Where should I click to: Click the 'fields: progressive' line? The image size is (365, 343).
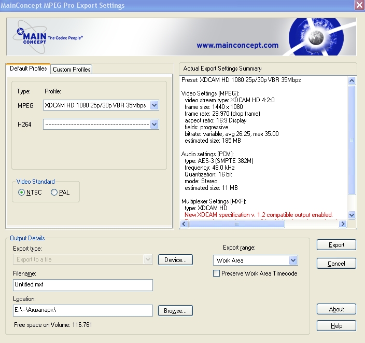tap(206, 127)
